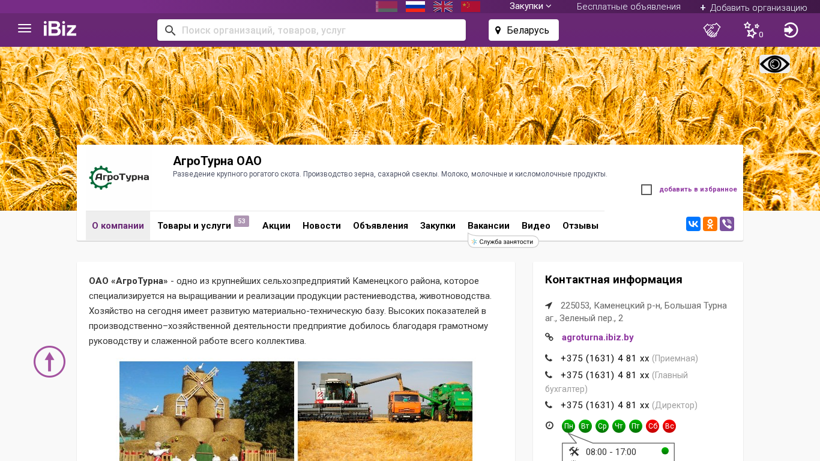Image resolution: width=820 pixels, height=461 pixels.
Task: Click the handshake partners icon
Action: pos(712,30)
